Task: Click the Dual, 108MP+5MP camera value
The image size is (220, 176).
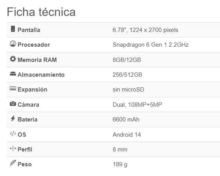Action: pyautogui.click(x=137, y=105)
